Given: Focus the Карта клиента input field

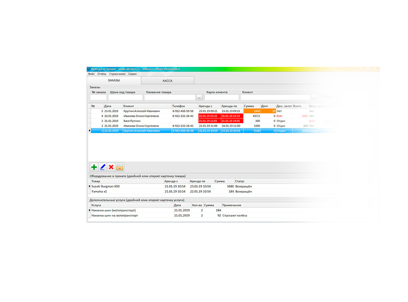Looking at the screenshot, I should pos(222,97).
